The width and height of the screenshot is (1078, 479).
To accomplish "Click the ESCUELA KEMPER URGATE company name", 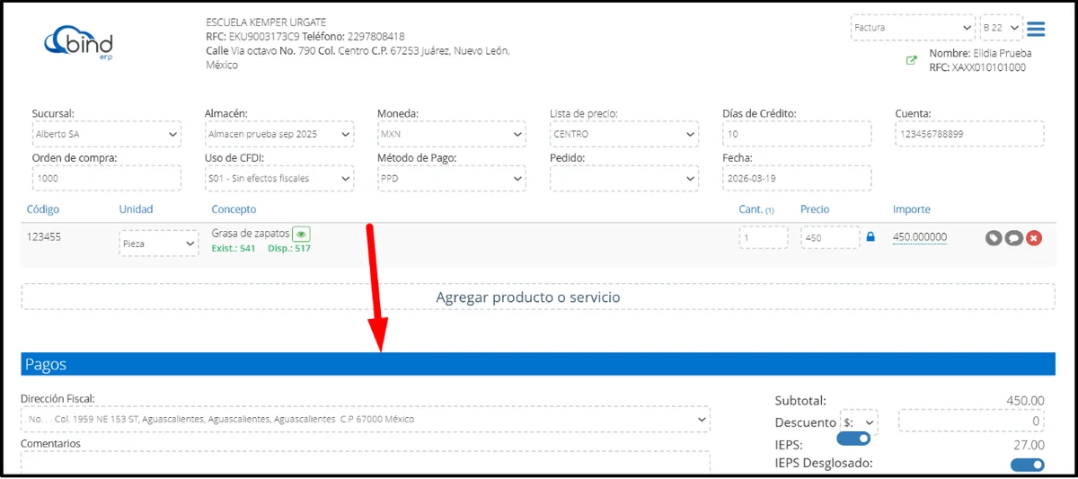I will click(266, 22).
